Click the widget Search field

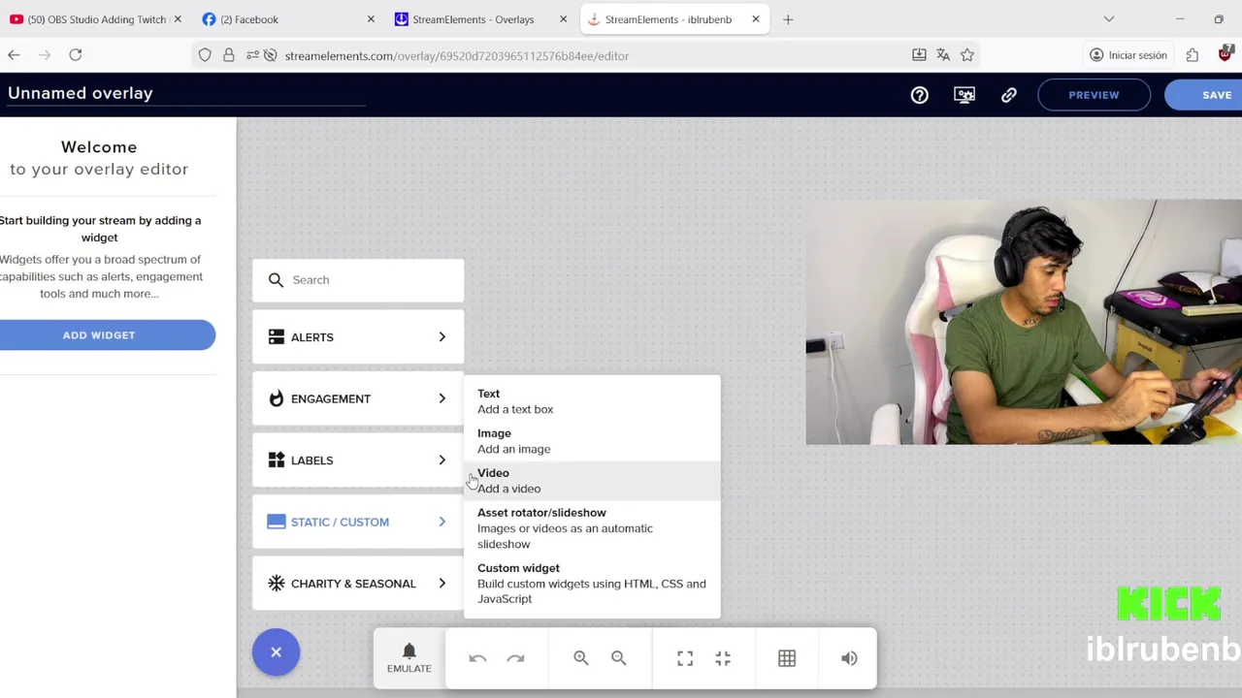pyautogui.click(x=358, y=280)
